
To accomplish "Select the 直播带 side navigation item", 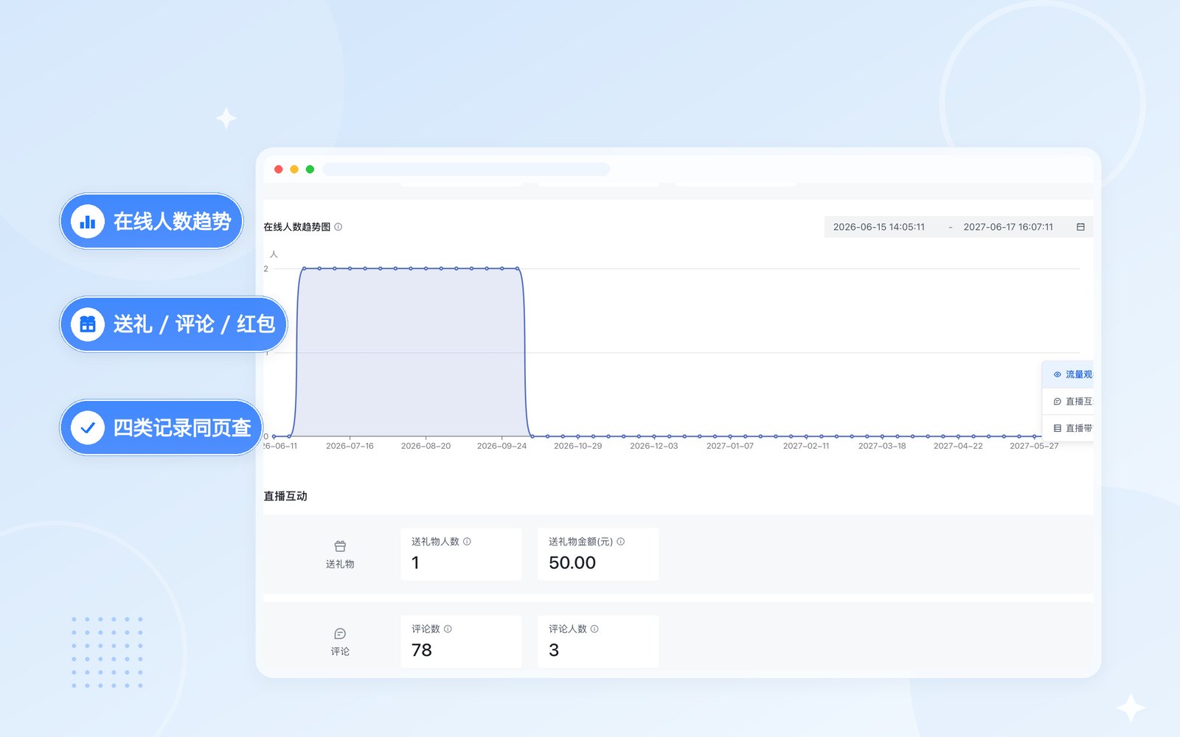I will 1068,428.
